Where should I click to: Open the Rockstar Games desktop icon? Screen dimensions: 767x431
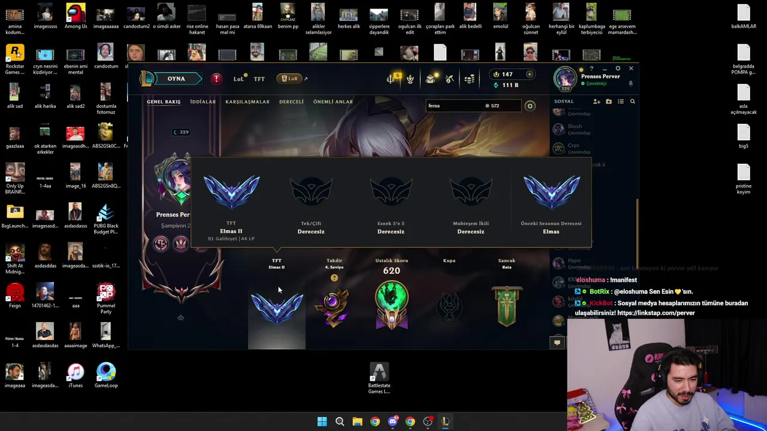click(15, 59)
